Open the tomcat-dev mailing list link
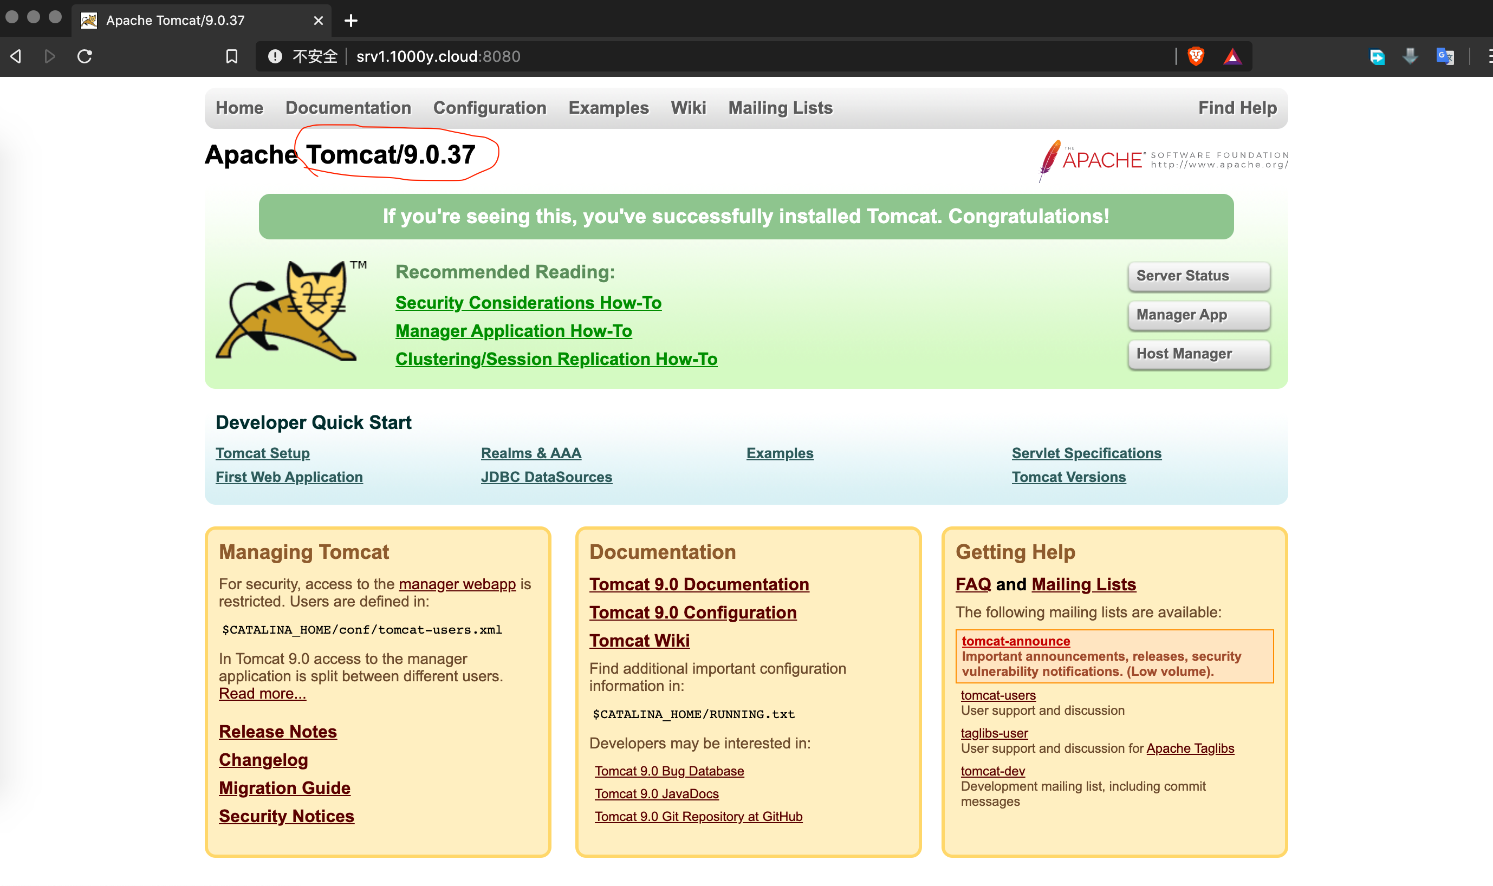 coord(992,771)
